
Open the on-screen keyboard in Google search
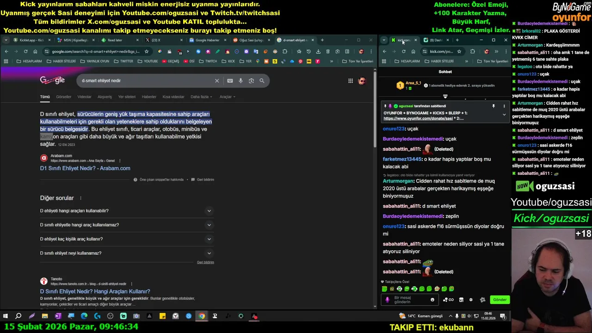tap(230, 80)
